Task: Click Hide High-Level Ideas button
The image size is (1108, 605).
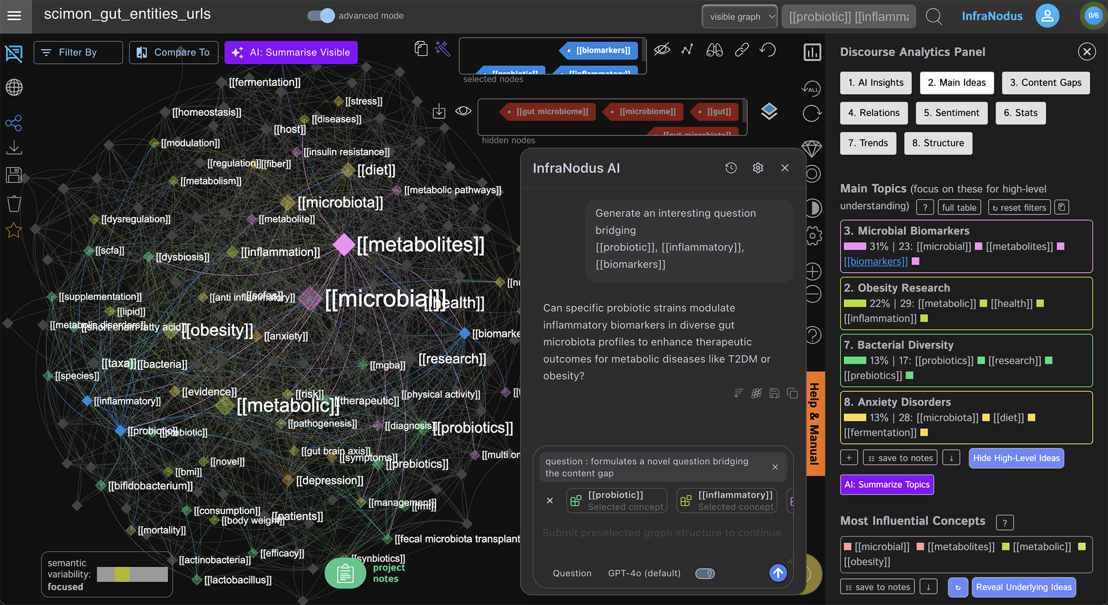Action: (1016, 458)
